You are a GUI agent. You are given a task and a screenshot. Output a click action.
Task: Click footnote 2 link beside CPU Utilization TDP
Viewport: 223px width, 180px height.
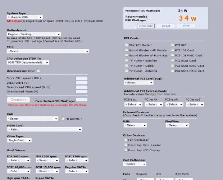(x=38, y=58)
